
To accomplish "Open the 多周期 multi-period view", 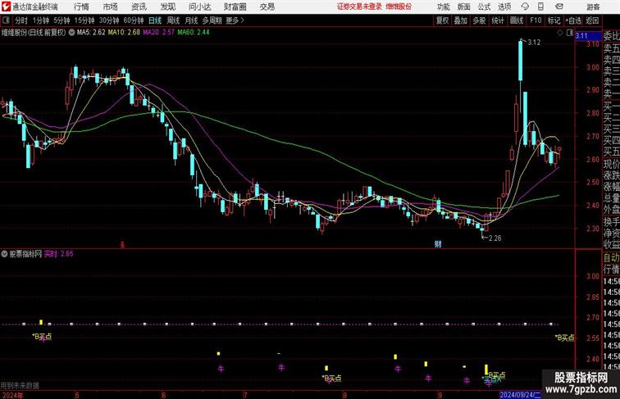I will point(212,20).
